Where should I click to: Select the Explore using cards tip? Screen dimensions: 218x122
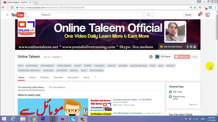[x=177, y=98]
